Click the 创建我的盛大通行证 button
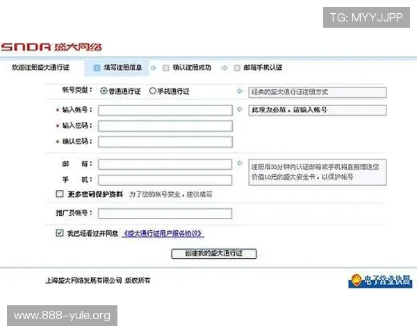 click(214, 253)
